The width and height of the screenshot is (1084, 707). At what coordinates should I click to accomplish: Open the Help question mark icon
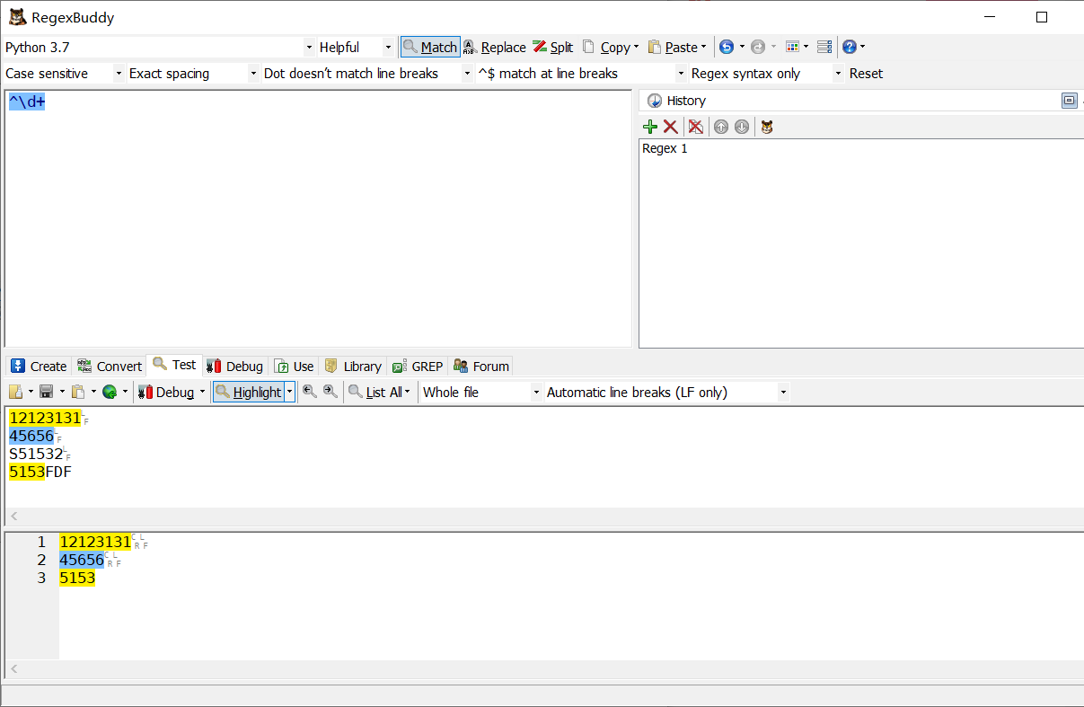pos(850,47)
